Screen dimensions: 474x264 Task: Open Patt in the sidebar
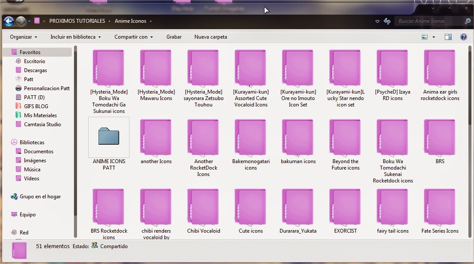(28, 79)
